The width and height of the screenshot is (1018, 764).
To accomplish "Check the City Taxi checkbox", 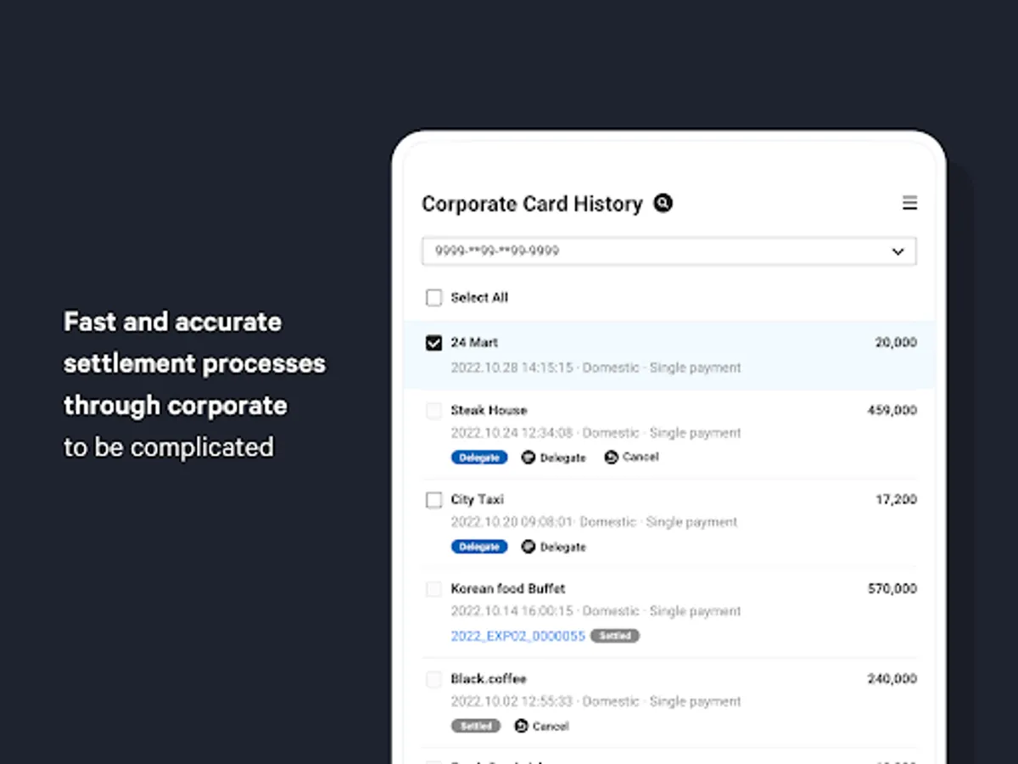I will tap(434, 500).
